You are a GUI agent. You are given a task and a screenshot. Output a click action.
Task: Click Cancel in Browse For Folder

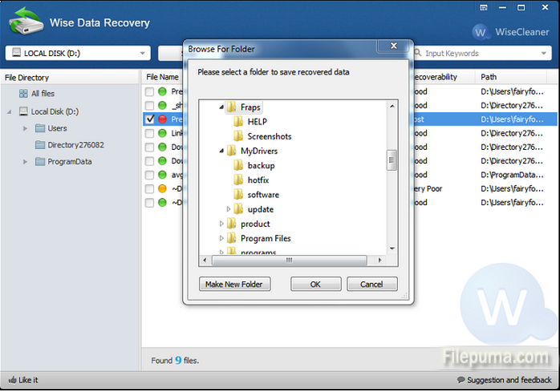tap(371, 285)
